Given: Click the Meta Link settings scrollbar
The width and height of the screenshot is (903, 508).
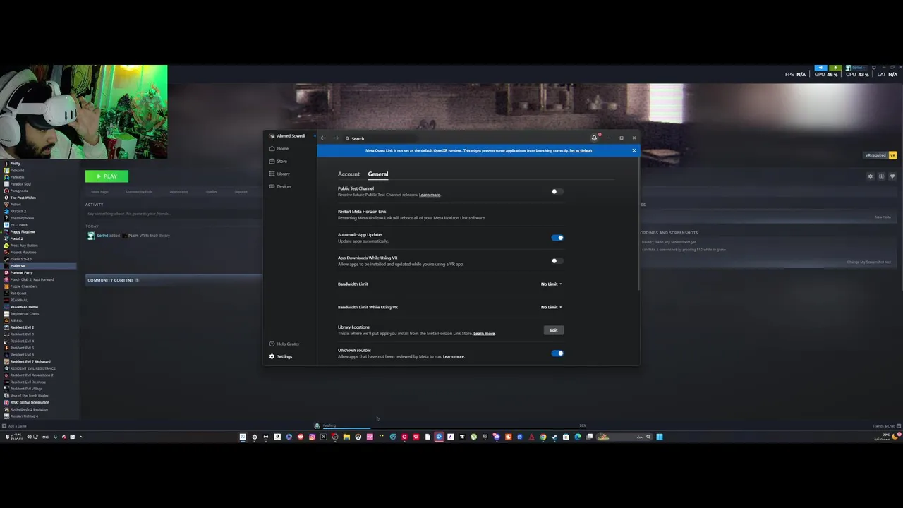Looking at the screenshot, I should pyautogui.click(x=638, y=224).
